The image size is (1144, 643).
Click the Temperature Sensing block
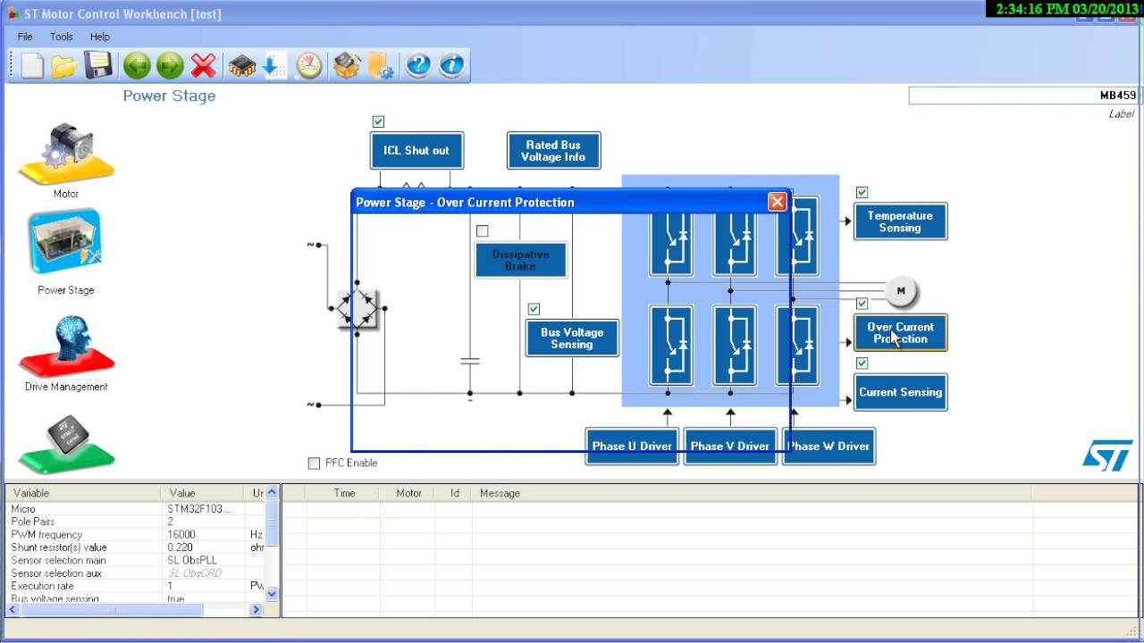click(900, 221)
